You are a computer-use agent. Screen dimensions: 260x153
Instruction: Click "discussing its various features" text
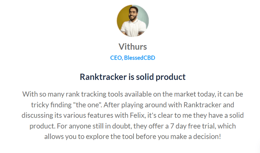click(x=67, y=116)
